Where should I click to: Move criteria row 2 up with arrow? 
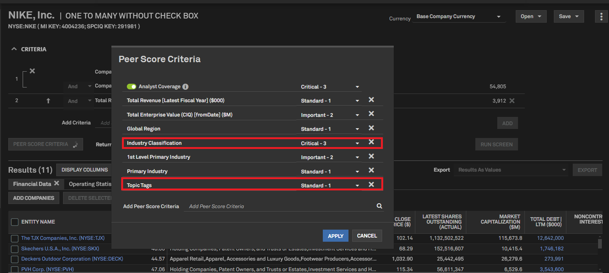pos(48,101)
